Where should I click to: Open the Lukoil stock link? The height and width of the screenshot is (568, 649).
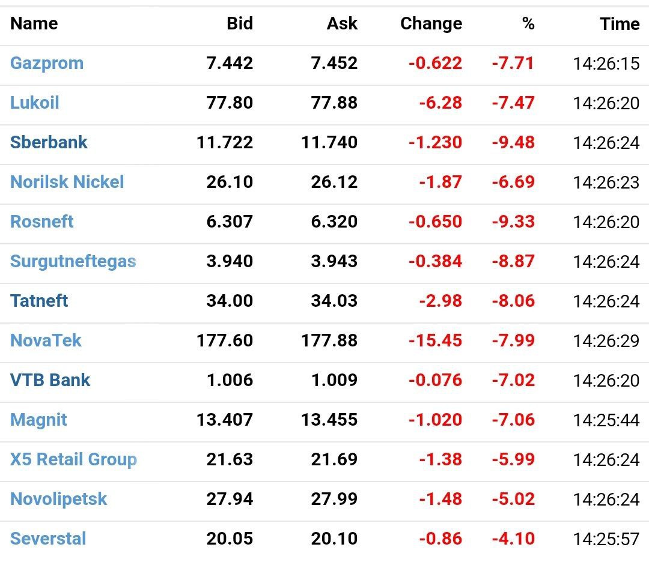click(34, 103)
